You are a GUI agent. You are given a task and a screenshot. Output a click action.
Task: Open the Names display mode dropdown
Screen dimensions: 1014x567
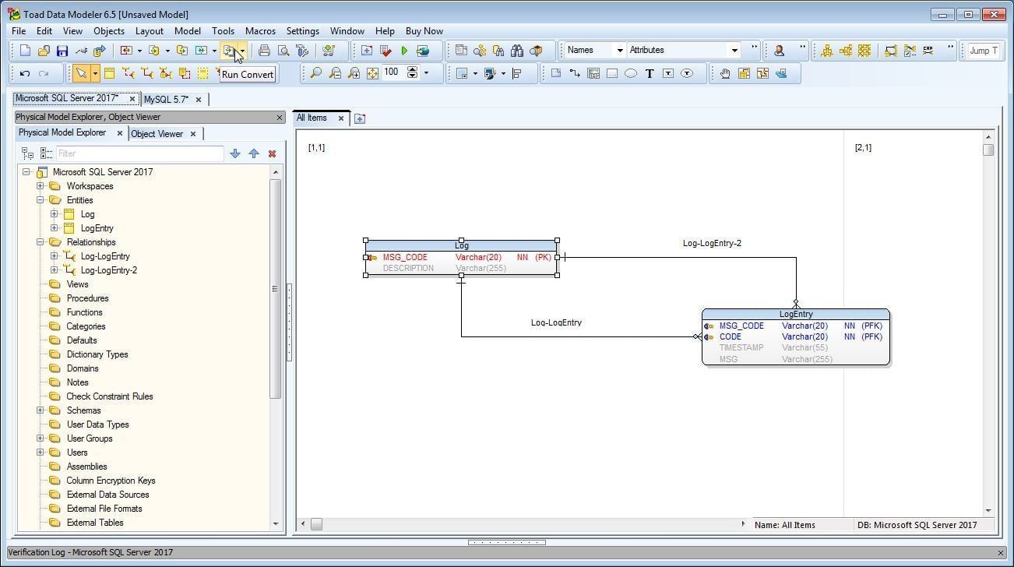tap(620, 51)
